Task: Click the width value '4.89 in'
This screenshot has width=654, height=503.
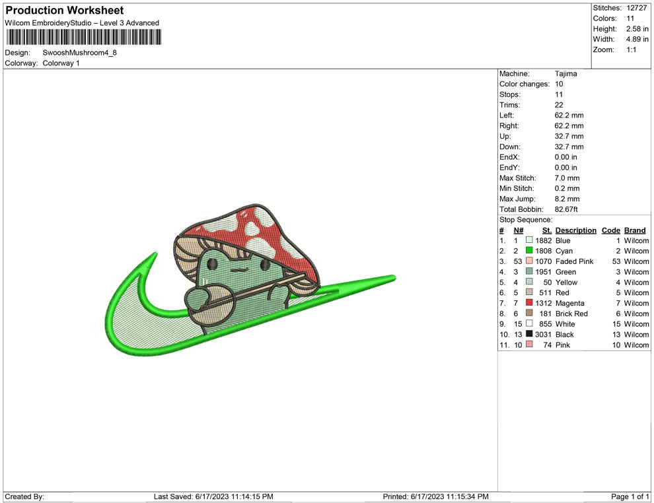Action: point(637,39)
